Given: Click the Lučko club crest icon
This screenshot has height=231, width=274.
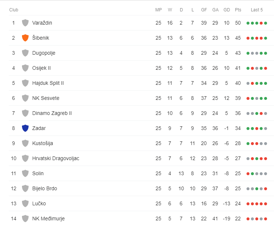Looking at the screenshot, I should 25,203.
